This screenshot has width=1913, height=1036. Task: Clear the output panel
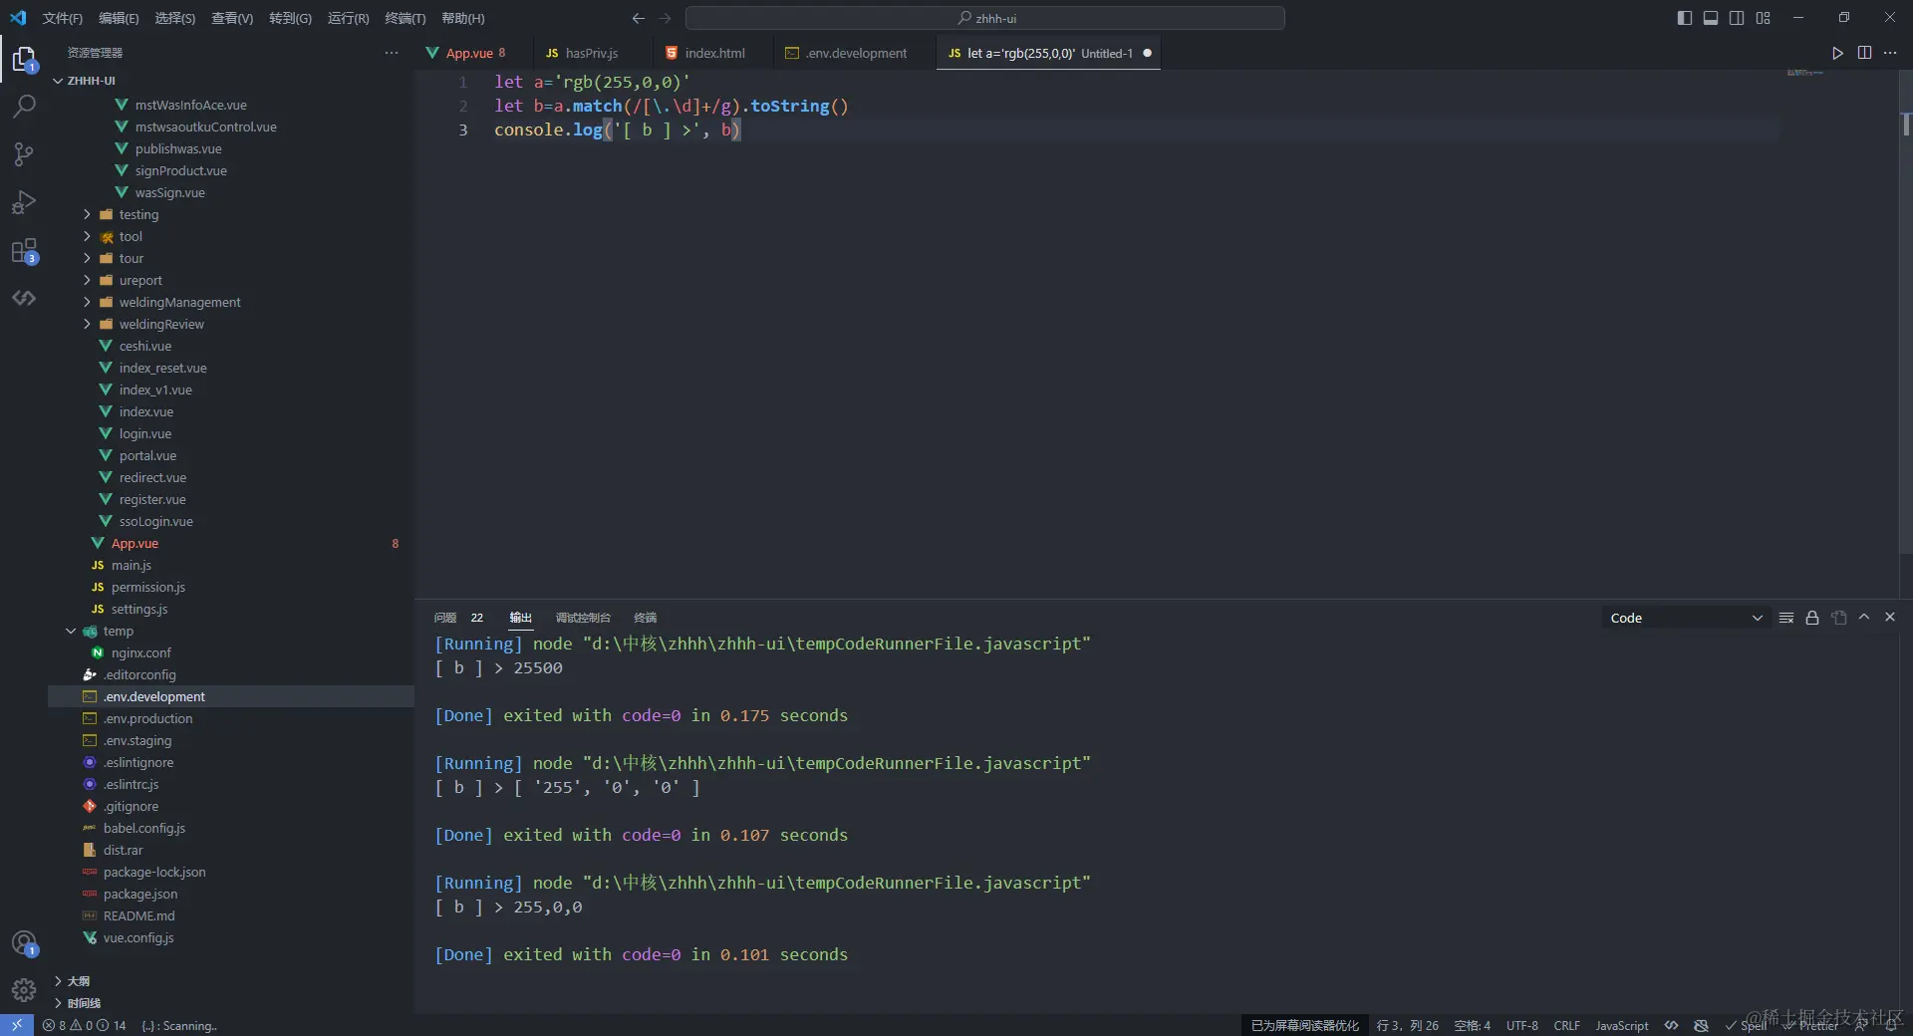pyautogui.click(x=1786, y=618)
